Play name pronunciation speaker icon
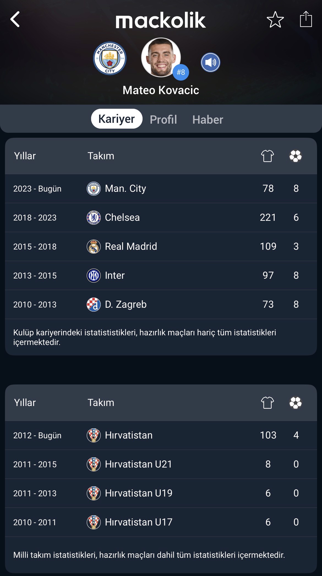Screen dimensions: 322x576 tap(211, 62)
